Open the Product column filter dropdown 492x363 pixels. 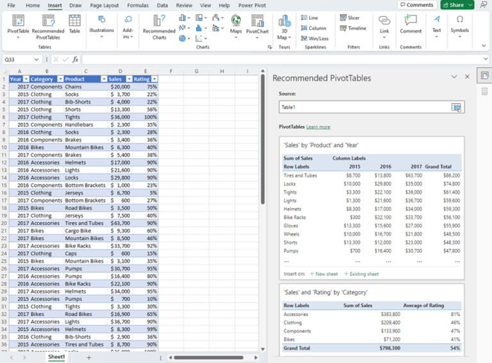[104, 79]
